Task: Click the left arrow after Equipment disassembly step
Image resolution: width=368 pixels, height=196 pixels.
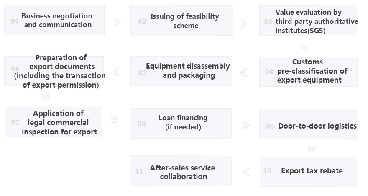Action: [x=116, y=72]
